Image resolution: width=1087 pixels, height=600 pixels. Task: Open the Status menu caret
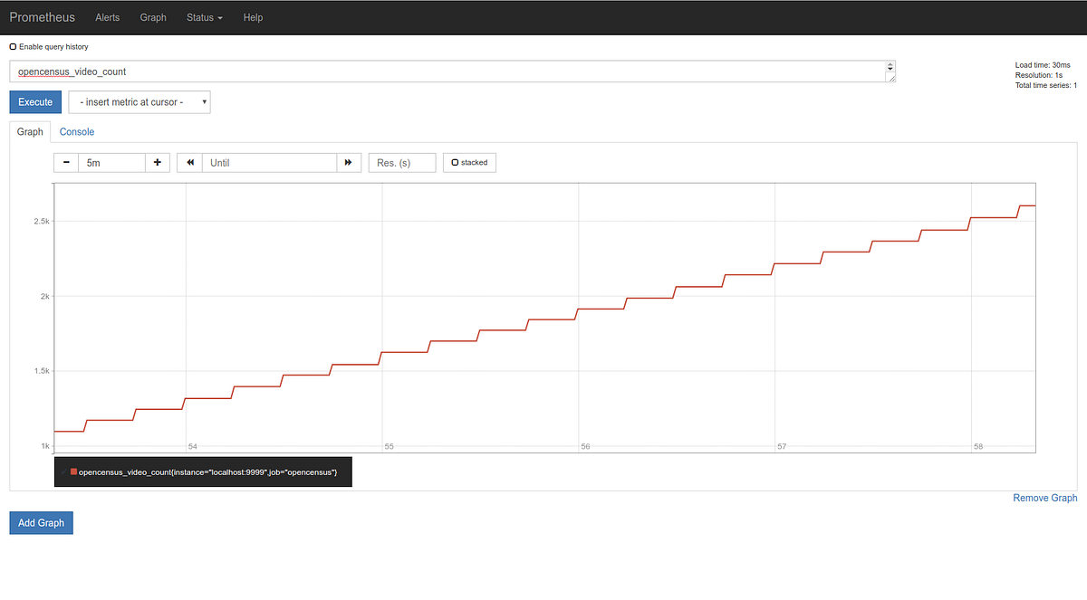220,17
